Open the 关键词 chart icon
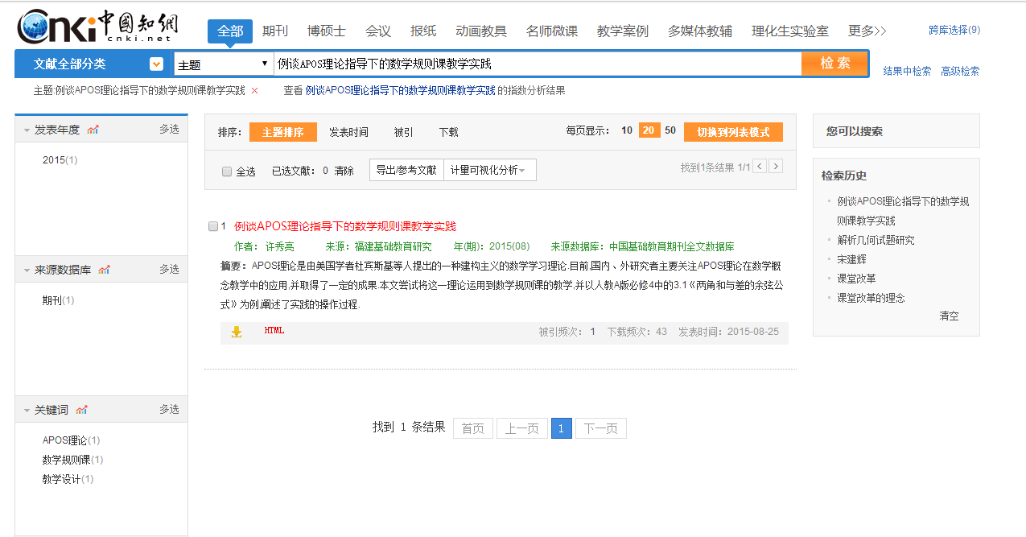This screenshot has width=1026, height=537. point(81,410)
